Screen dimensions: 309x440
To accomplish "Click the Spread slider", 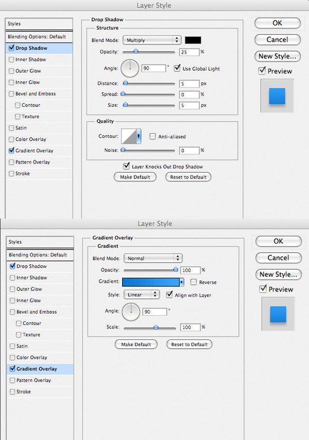I will click(x=149, y=94).
